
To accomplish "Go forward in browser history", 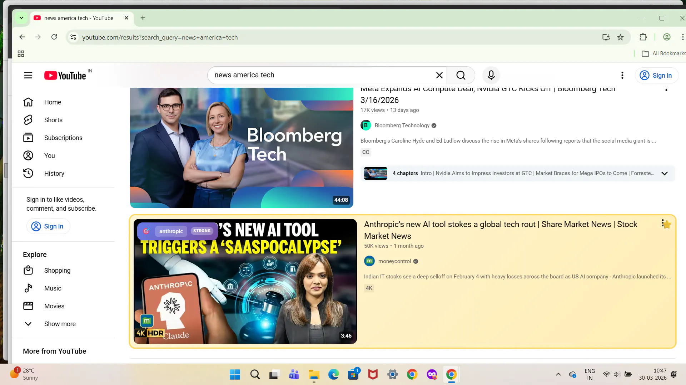I will click(38, 37).
